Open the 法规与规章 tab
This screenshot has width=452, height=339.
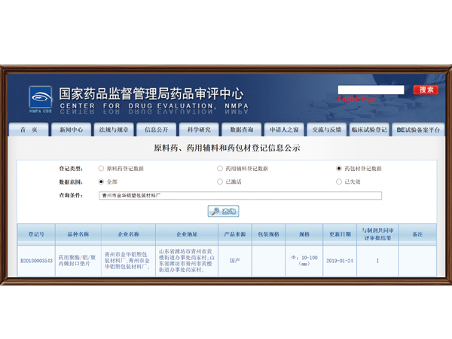coord(114,130)
